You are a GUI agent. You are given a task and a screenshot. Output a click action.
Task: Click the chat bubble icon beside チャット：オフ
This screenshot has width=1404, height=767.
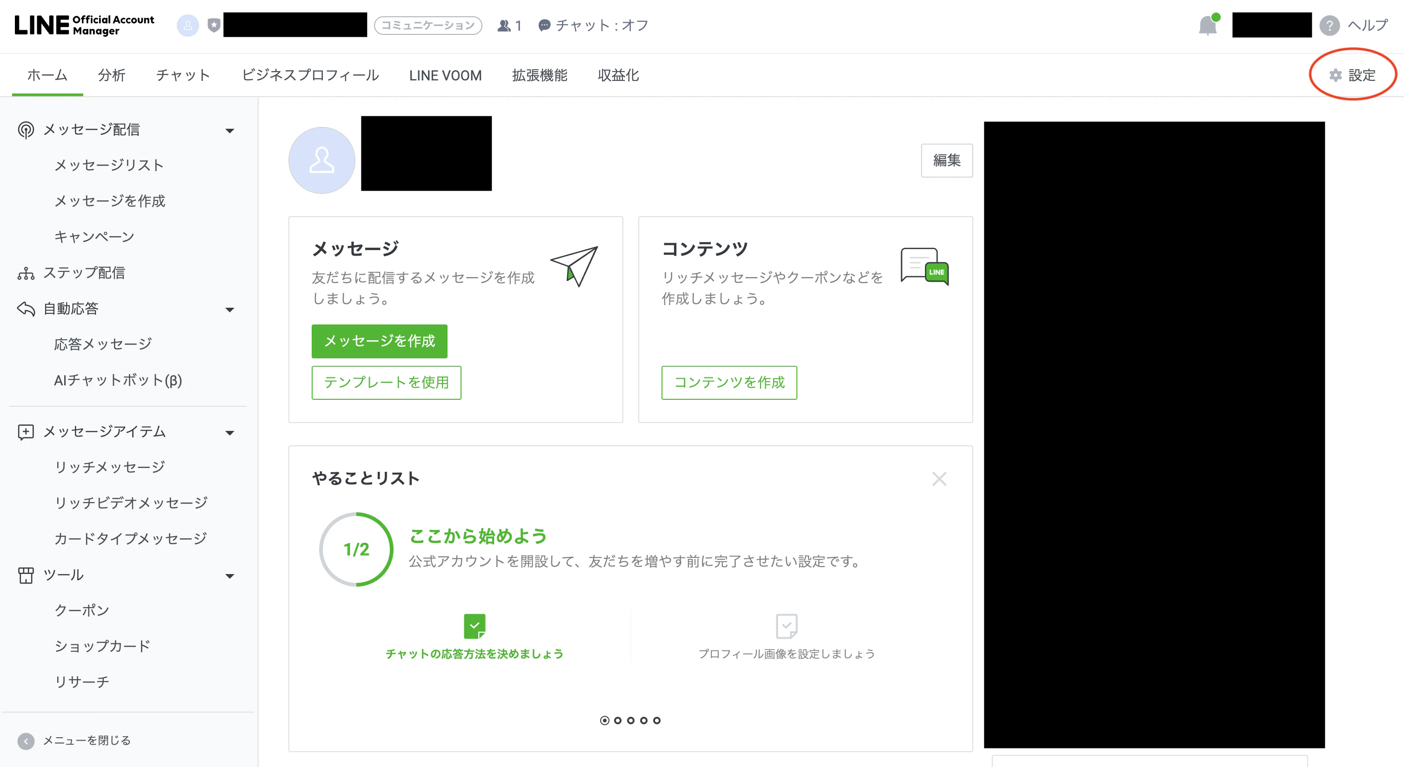tap(544, 26)
